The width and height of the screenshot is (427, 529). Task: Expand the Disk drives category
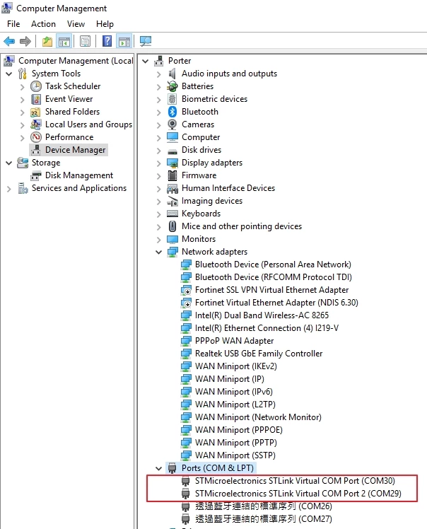(x=159, y=151)
